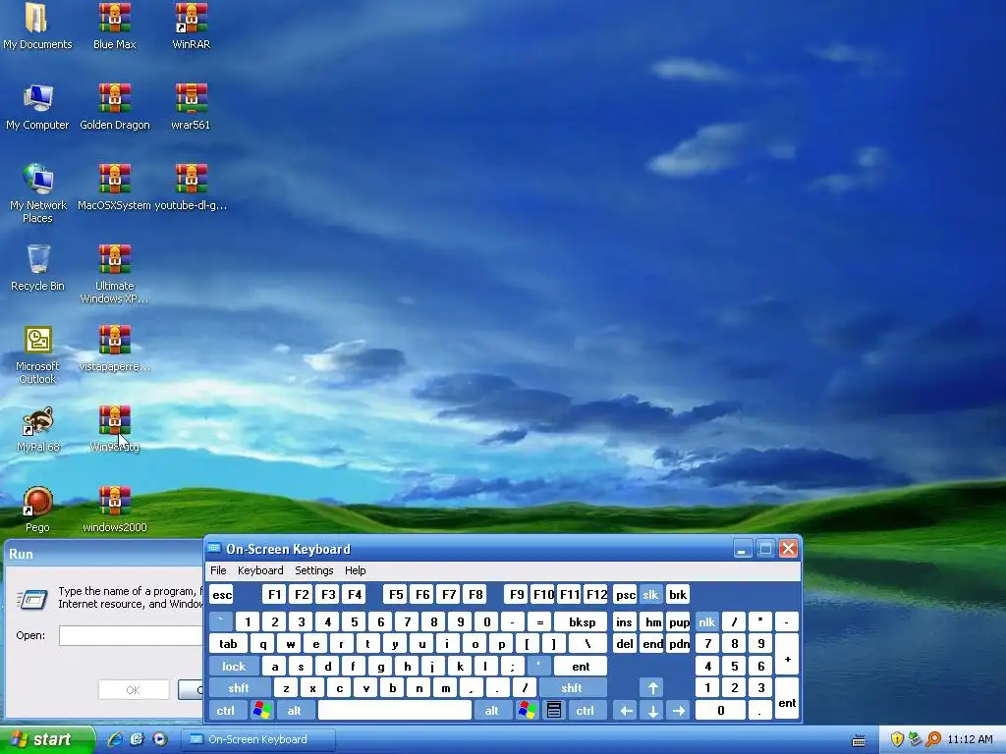Click the main ent key
The image size is (1006, 754).
point(581,667)
